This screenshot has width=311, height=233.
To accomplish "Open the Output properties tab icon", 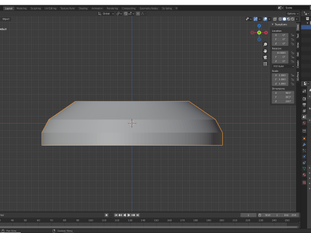I will coord(305,105).
